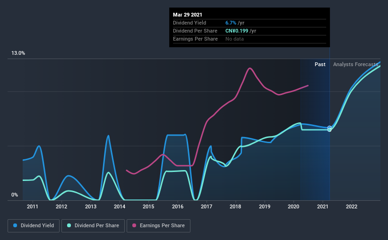The height and width of the screenshot is (240, 388).
Task: Select the 2022 label on the x-axis
Action: pyautogui.click(x=352, y=206)
